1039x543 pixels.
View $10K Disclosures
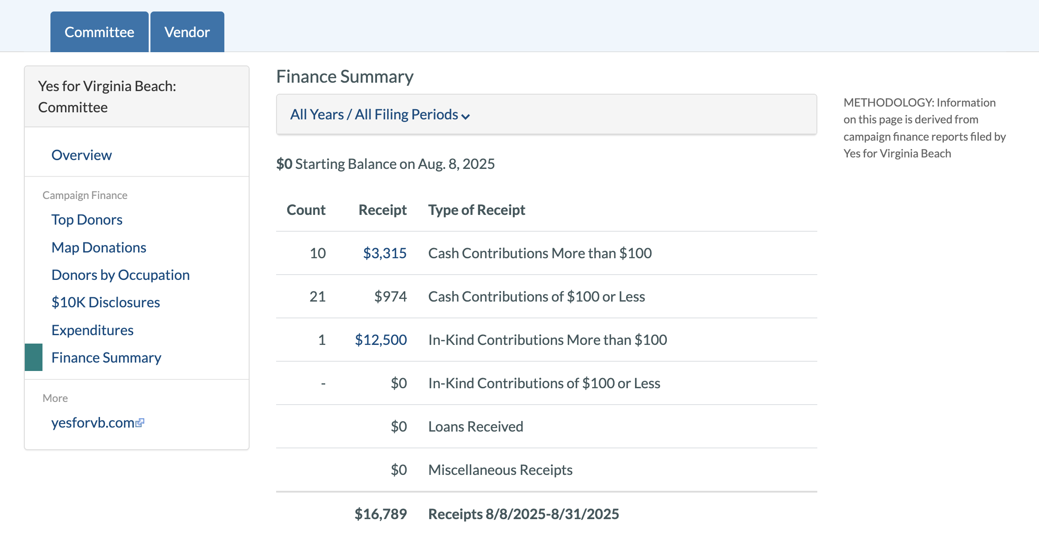click(x=106, y=302)
